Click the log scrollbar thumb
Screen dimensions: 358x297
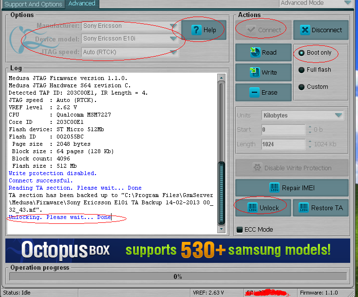pos(221,193)
